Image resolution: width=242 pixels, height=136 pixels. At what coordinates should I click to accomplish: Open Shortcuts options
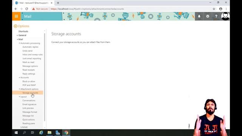coord(23,31)
